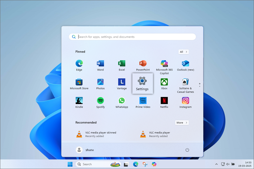
Task: Open Microsoft 365 Copilot app
Action: click(164, 64)
